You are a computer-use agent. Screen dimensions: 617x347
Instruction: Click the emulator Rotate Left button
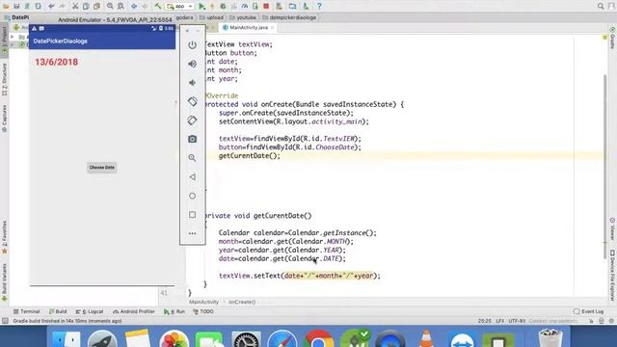click(192, 101)
